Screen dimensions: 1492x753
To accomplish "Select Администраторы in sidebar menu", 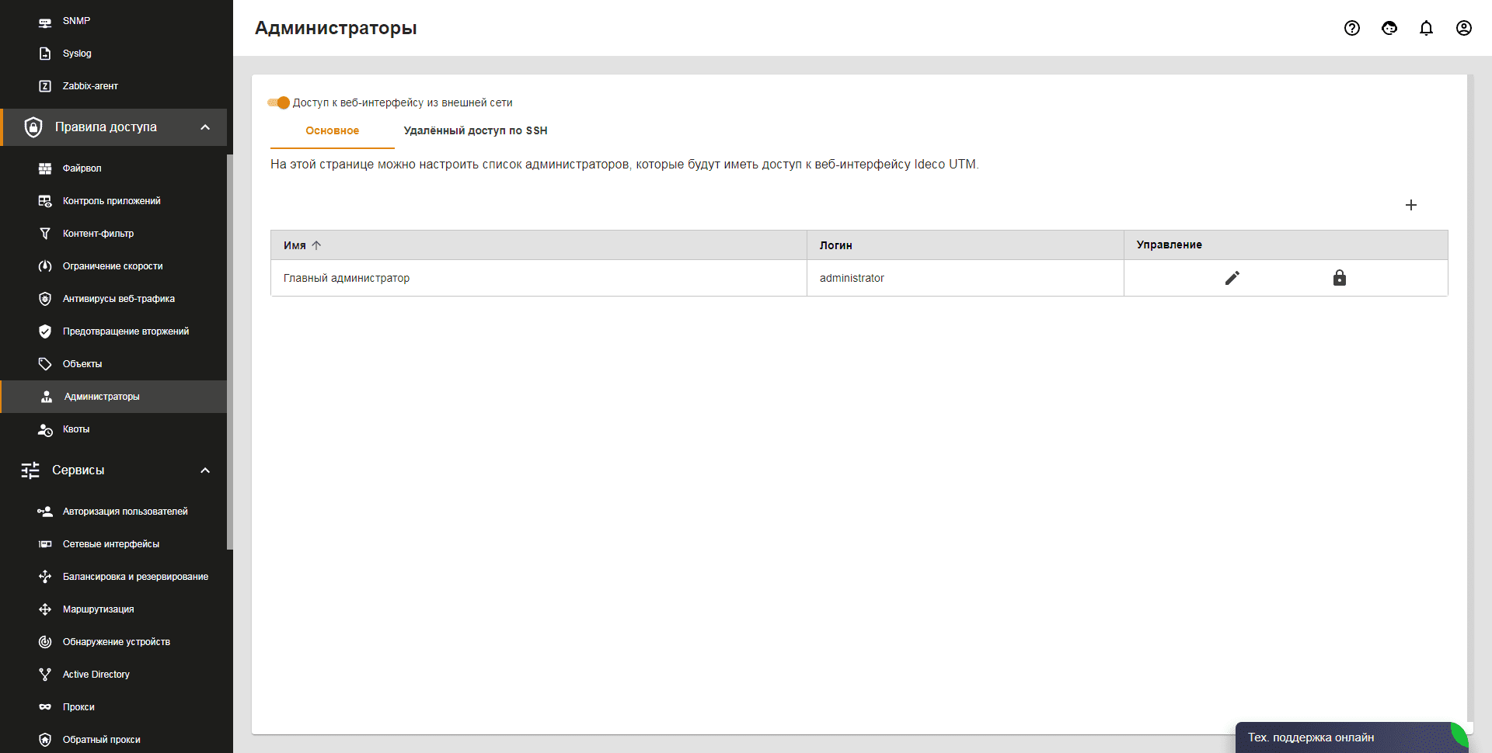I will [x=113, y=397].
